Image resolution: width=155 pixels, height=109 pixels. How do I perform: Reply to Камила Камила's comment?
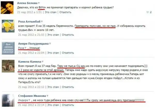pos(68,87)
